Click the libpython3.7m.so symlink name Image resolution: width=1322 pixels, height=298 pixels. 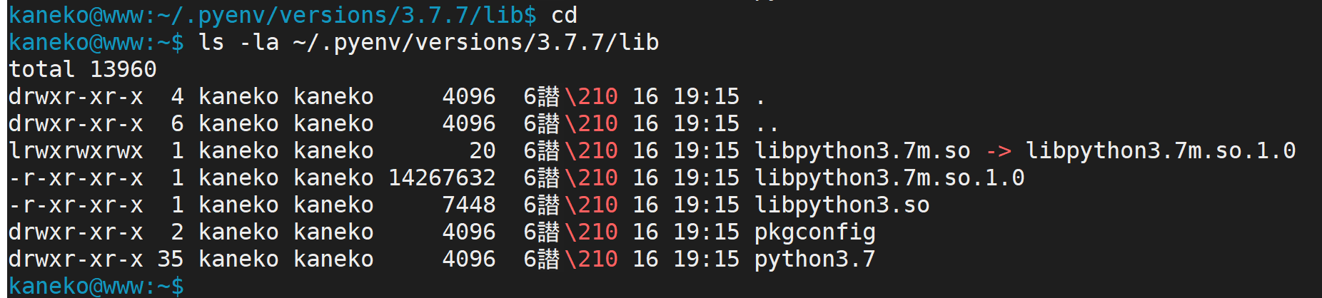pyautogui.click(x=862, y=151)
